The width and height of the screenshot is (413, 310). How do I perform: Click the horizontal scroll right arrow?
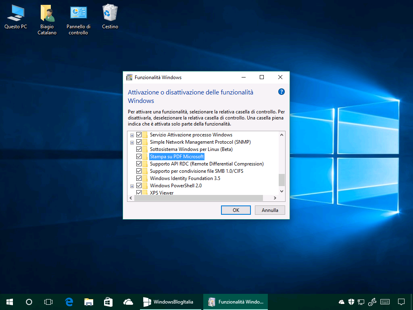click(275, 198)
